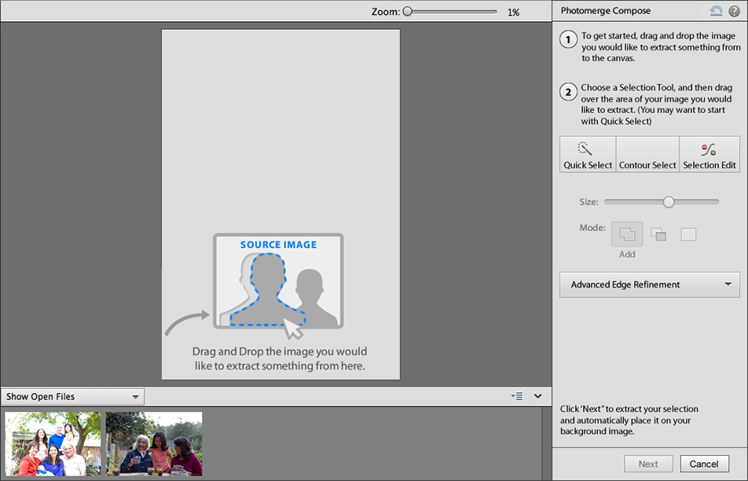Collapse the Photo Bin with chevron
Image resolution: width=748 pixels, height=481 pixels.
tap(538, 397)
